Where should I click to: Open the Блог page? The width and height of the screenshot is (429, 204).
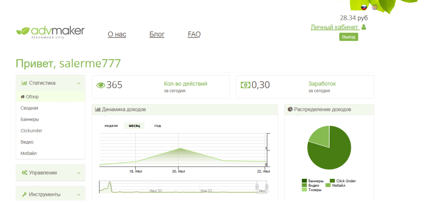click(157, 34)
